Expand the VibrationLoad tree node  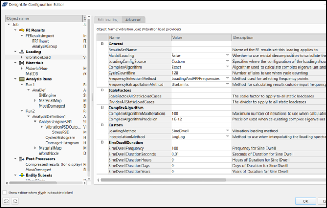pyautogui.click(x=22, y=57)
